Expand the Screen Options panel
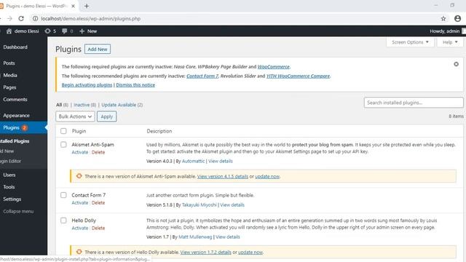466x262 pixels. tap(410, 42)
